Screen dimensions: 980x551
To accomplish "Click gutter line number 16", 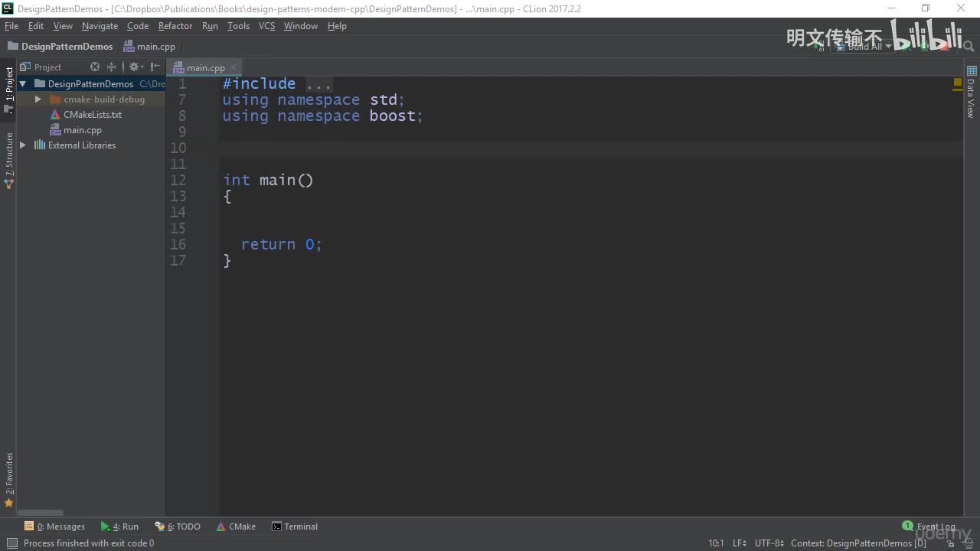I will click(178, 245).
